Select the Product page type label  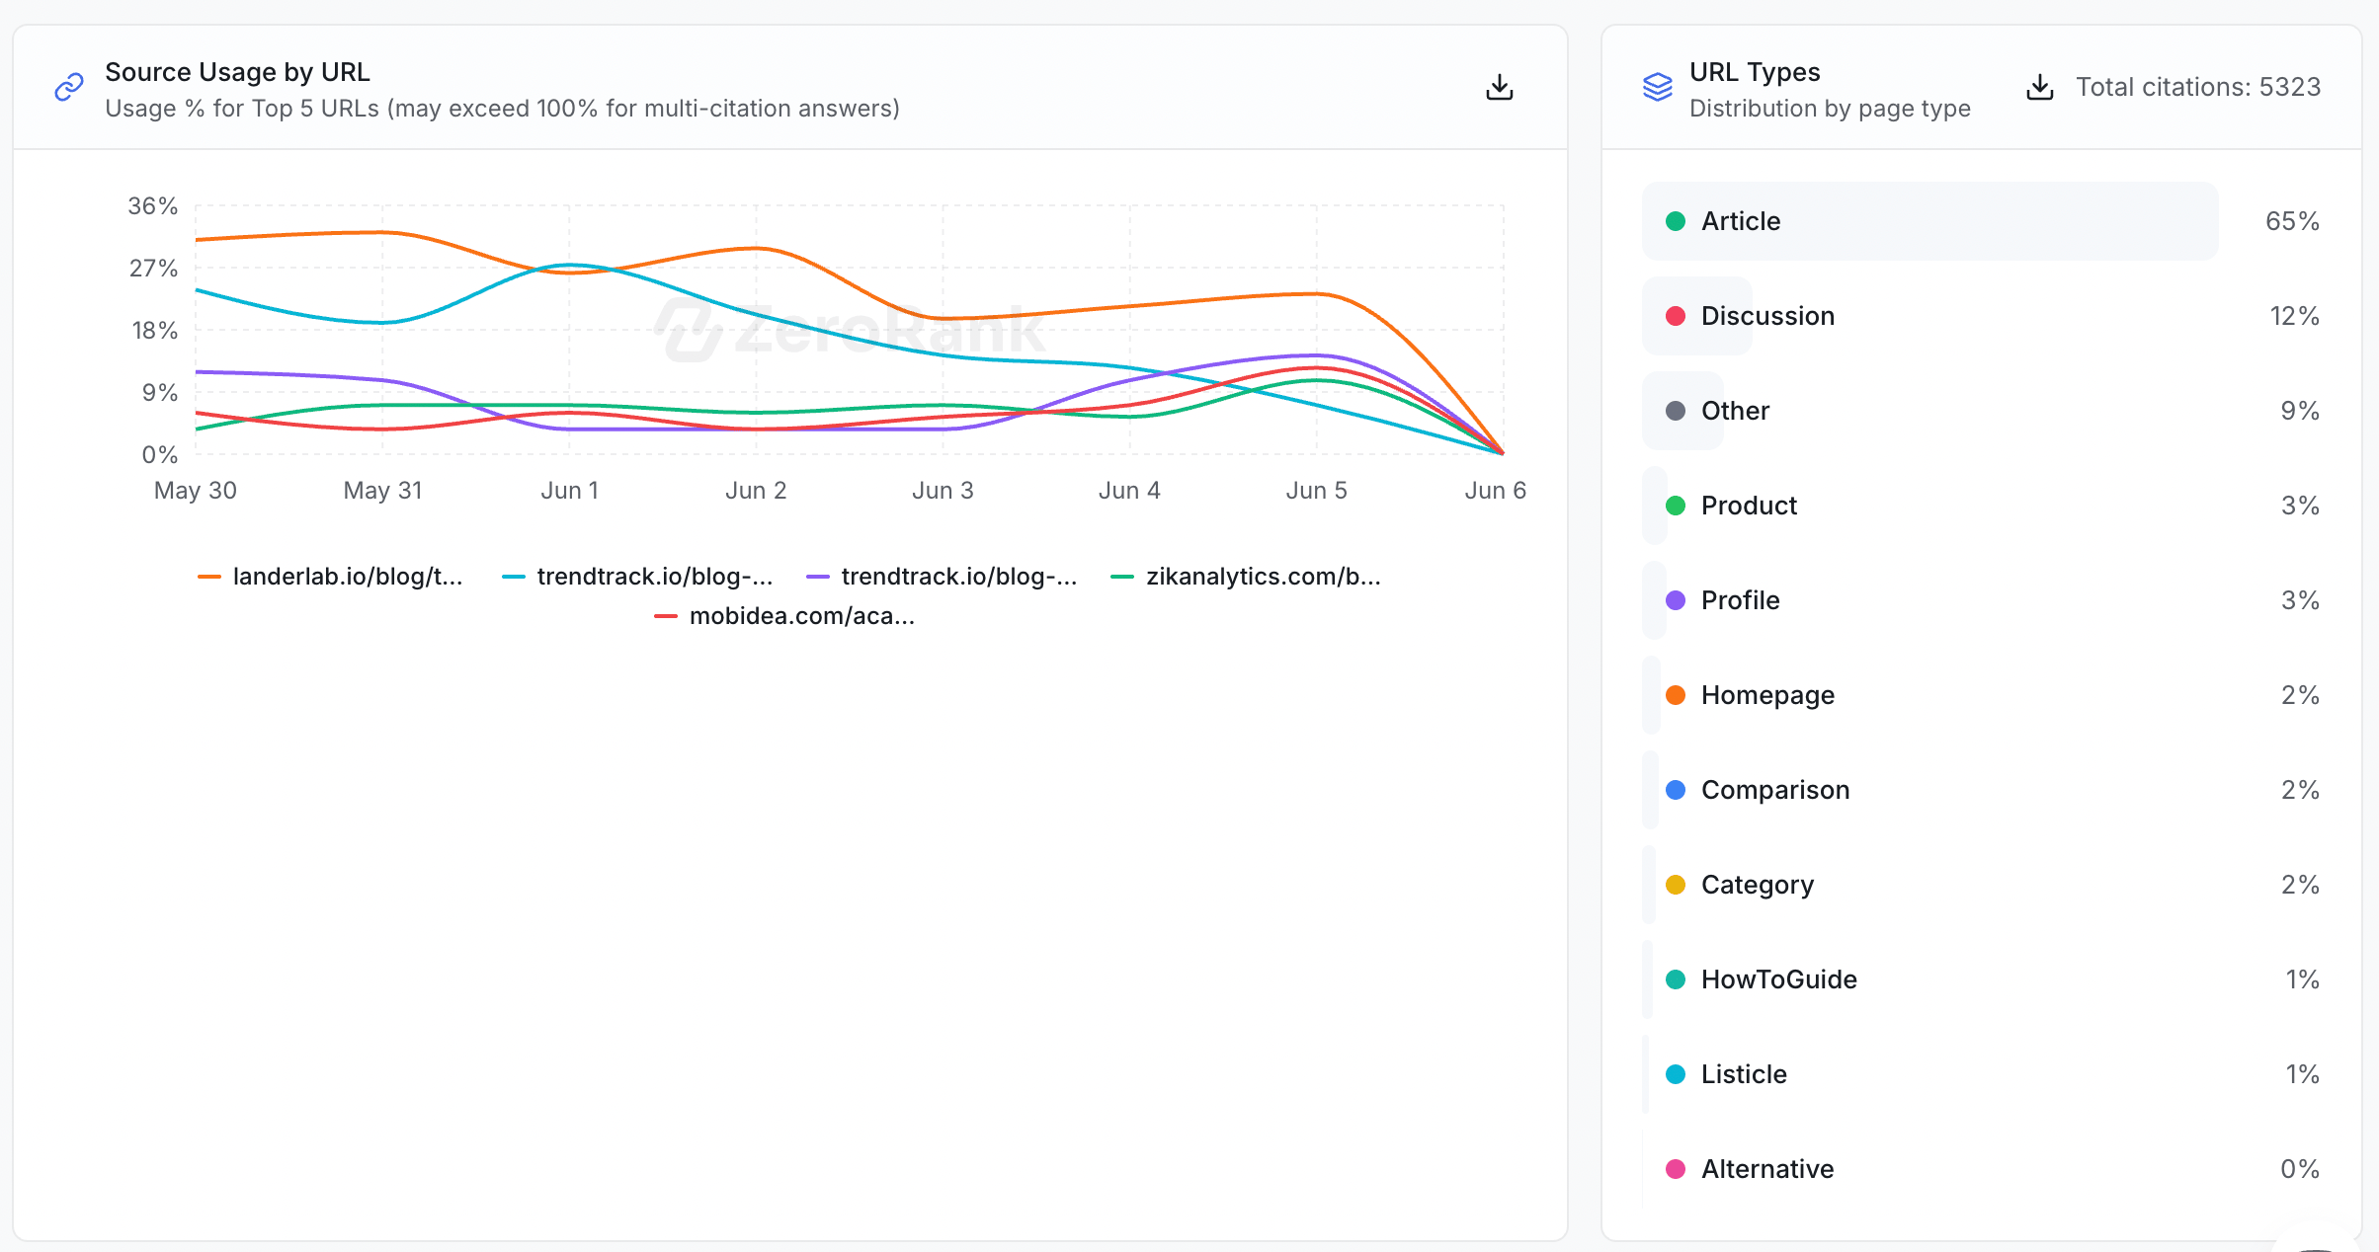tap(1749, 506)
